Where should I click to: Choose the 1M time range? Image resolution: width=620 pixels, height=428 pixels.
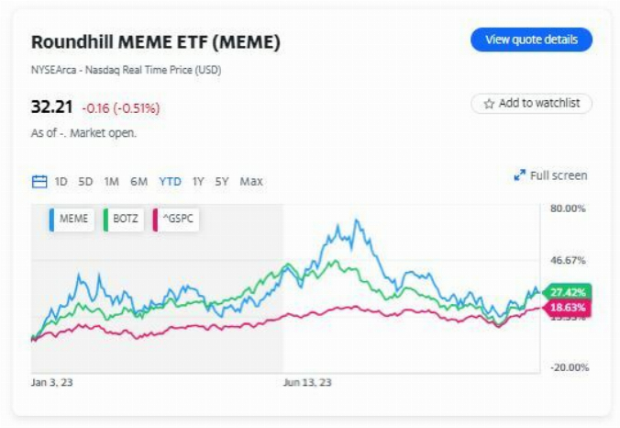pos(111,182)
